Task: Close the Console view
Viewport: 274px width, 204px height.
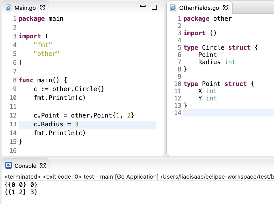Action: (43, 166)
